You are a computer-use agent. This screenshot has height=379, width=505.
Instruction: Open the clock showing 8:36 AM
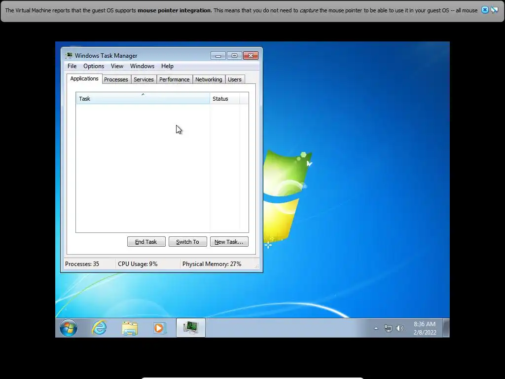[x=425, y=328]
